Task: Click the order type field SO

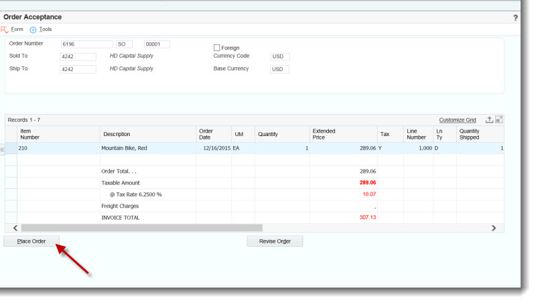Action: click(x=124, y=44)
